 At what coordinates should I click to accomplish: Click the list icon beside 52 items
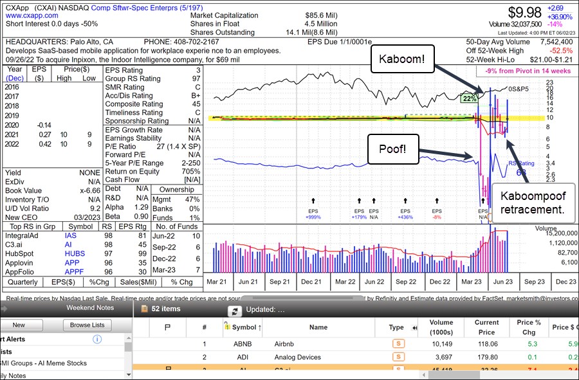pyautogui.click(x=144, y=309)
